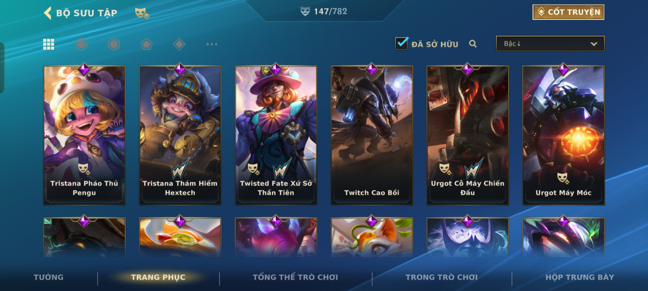Select the Urgot Máy Móc skin card
This screenshot has height=291, width=648.
pyautogui.click(x=563, y=136)
